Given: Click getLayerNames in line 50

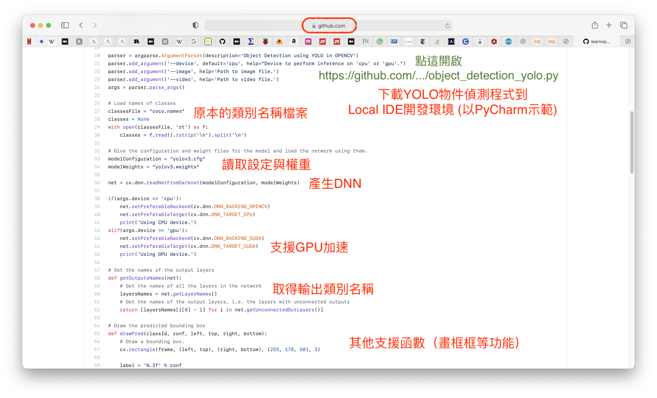Looking at the screenshot, I should (192, 294).
